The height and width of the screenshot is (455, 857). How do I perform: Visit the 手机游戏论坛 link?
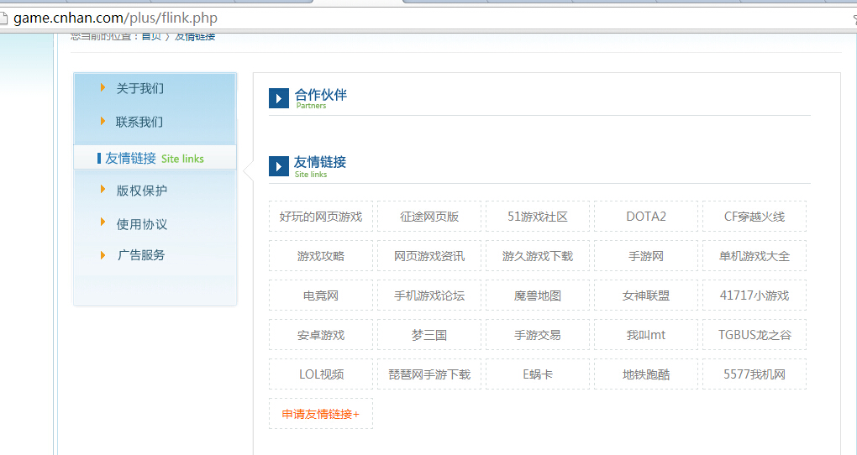(429, 295)
